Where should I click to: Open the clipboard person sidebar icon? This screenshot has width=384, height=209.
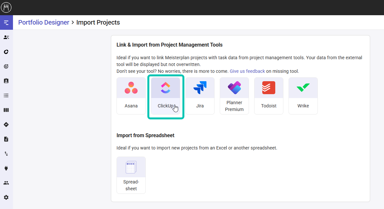[x=6, y=81]
